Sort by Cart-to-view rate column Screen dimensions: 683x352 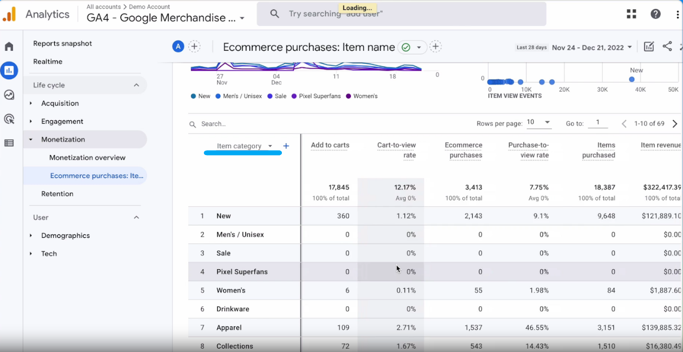(397, 150)
